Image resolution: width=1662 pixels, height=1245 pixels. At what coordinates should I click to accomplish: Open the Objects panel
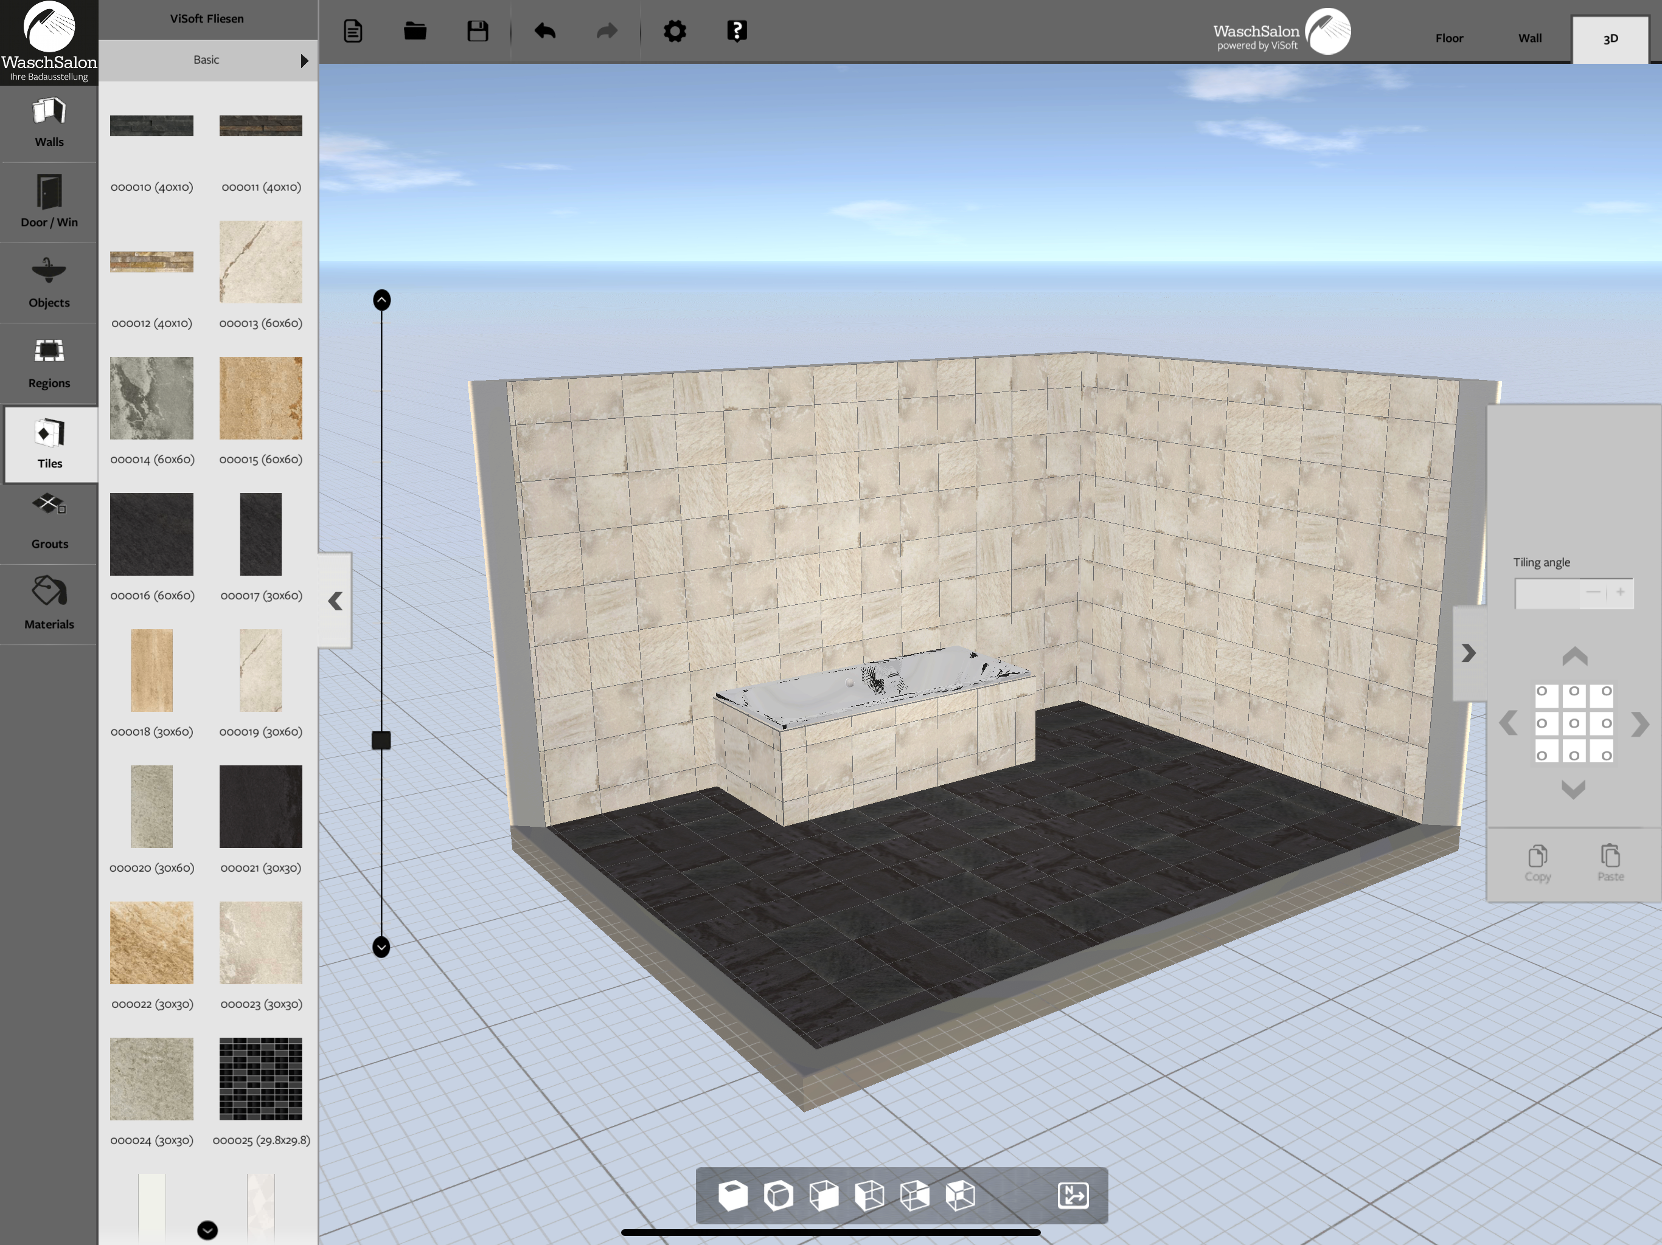tap(49, 282)
